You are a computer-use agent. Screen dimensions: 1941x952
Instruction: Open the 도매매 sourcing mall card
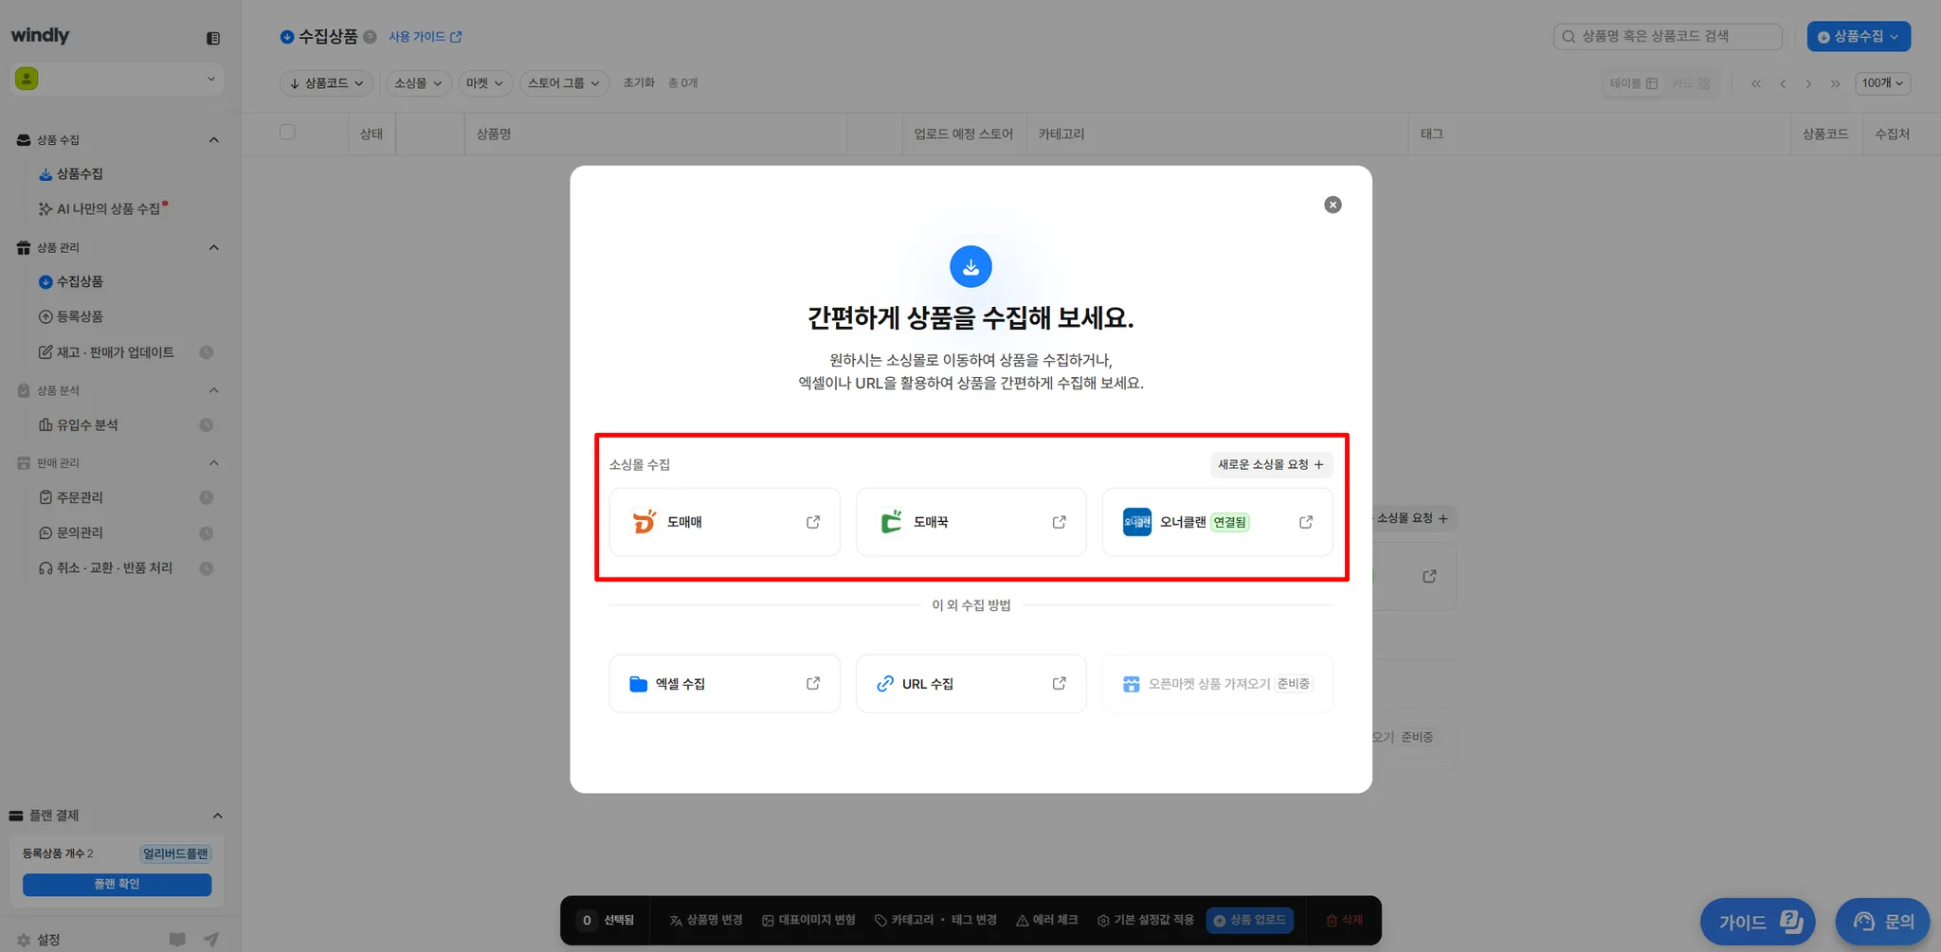(724, 522)
